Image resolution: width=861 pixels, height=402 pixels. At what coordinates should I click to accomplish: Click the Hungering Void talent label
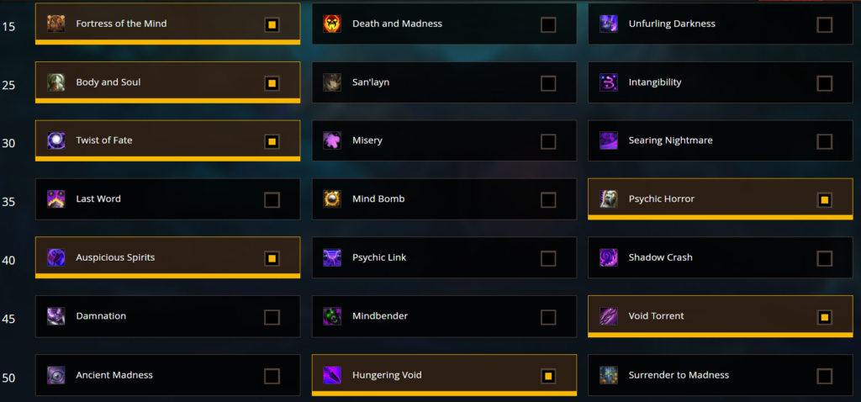coord(387,376)
